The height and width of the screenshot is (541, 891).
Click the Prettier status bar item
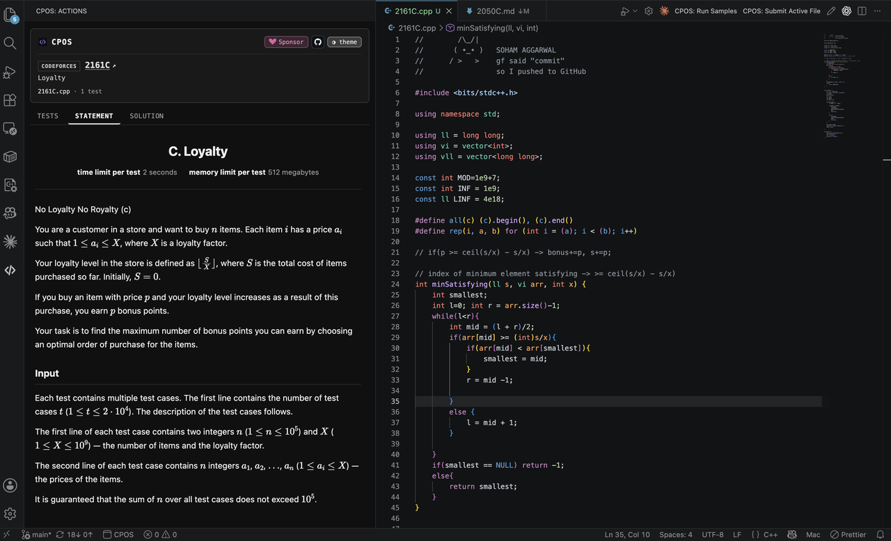tap(848, 535)
